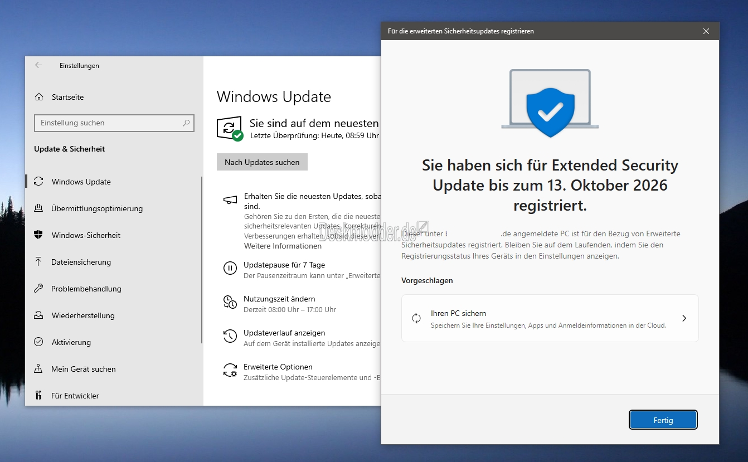Click the clock icon for Nutzungszeit
The image size is (748, 462).
(x=230, y=302)
